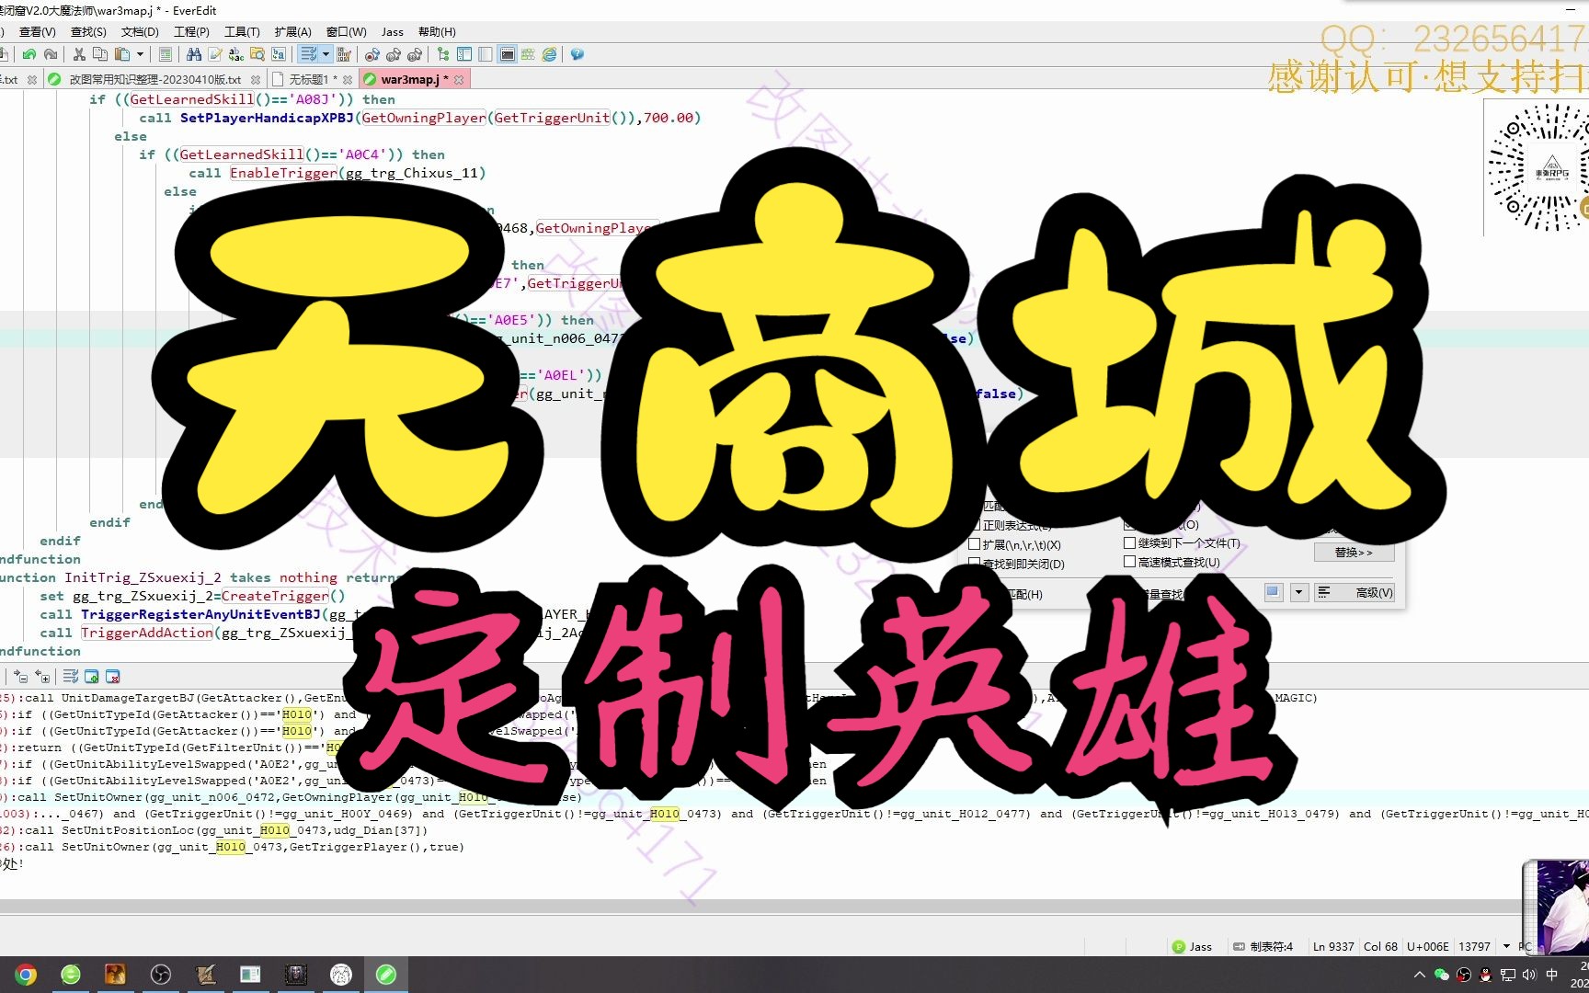Click the gray Redo arrow icon

51,55
